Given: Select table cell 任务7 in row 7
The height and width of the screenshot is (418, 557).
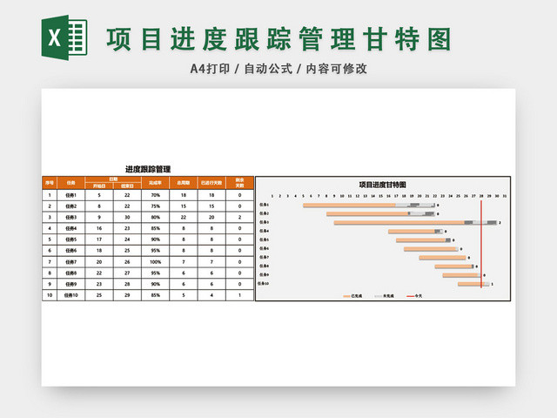Looking at the screenshot, I should pyautogui.click(x=71, y=262).
